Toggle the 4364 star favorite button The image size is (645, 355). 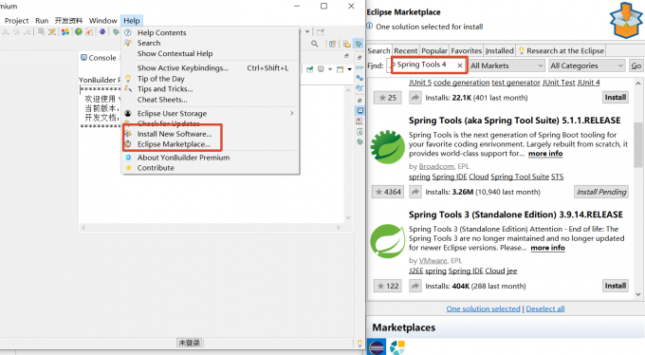(388, 192)
